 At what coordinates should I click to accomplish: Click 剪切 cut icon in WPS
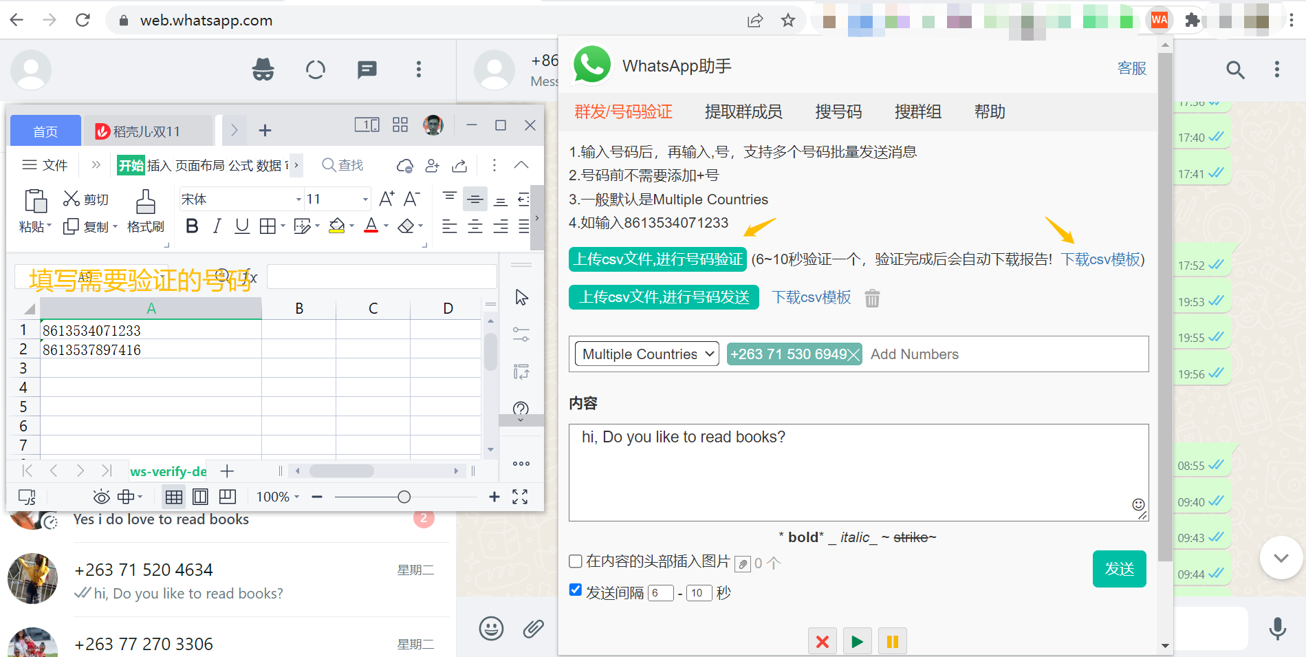coord(85,199)
